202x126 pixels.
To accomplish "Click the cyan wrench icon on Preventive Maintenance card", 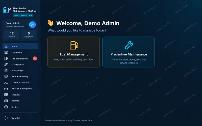I will click(x=129, y=45).
